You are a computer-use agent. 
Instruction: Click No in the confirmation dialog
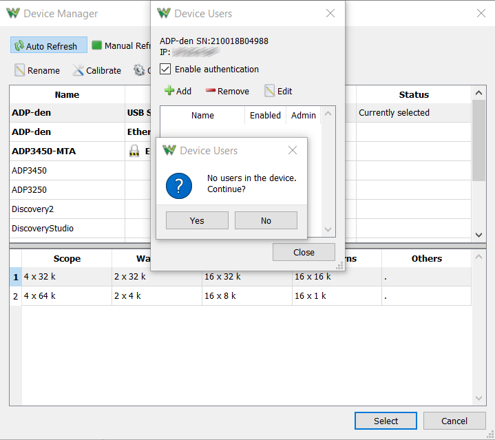(266, 220)
